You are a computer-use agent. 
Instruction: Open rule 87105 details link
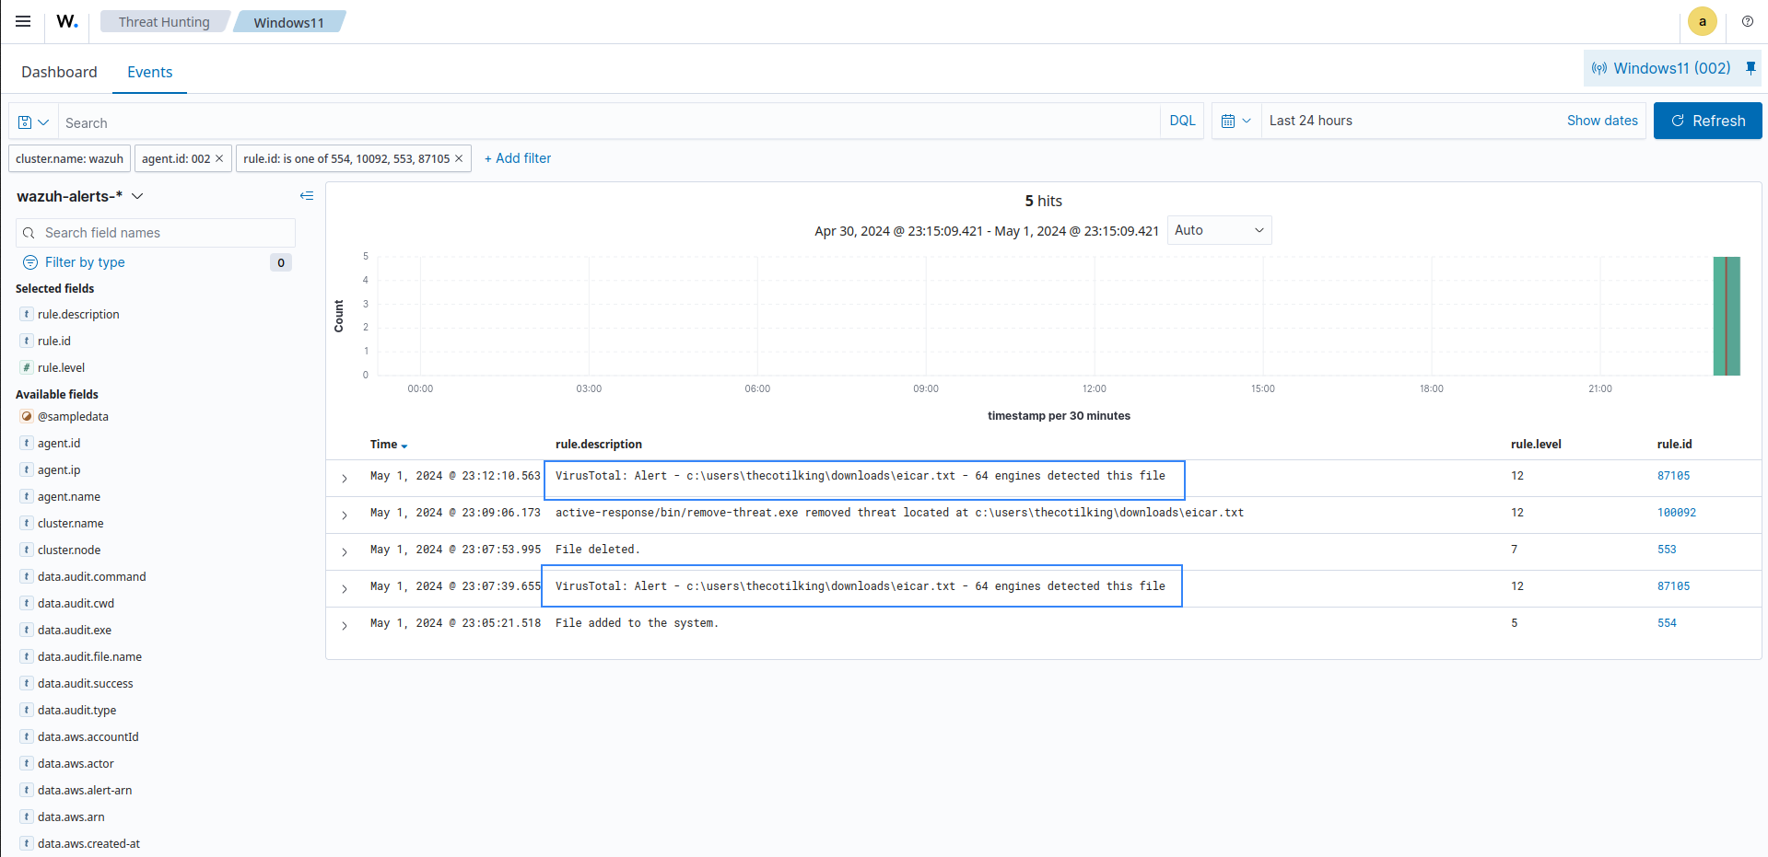(x=1674, y=476)
